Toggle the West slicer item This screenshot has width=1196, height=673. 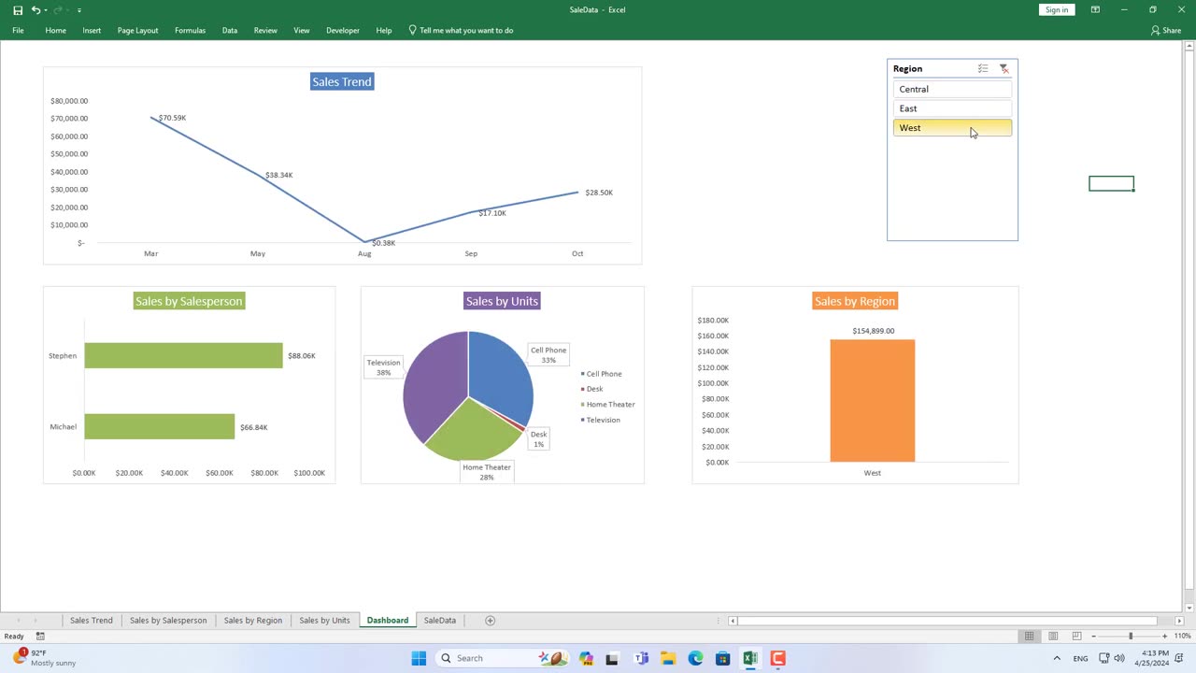coord(952,128)
